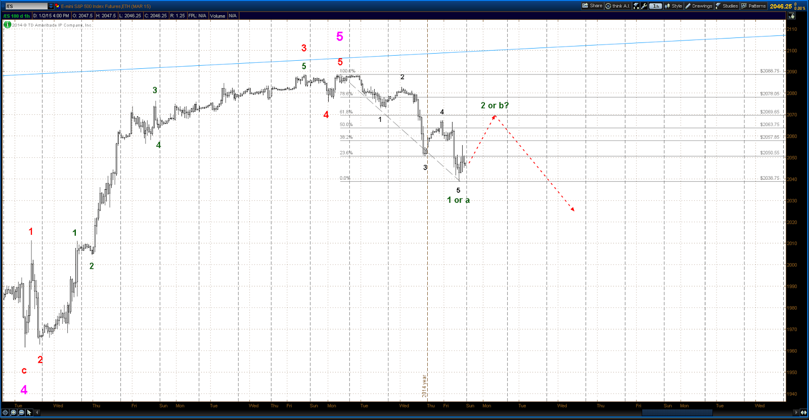Click the 0.0% retracement label
This screenshot has height=420, width=809.
[x=345, y=178]
